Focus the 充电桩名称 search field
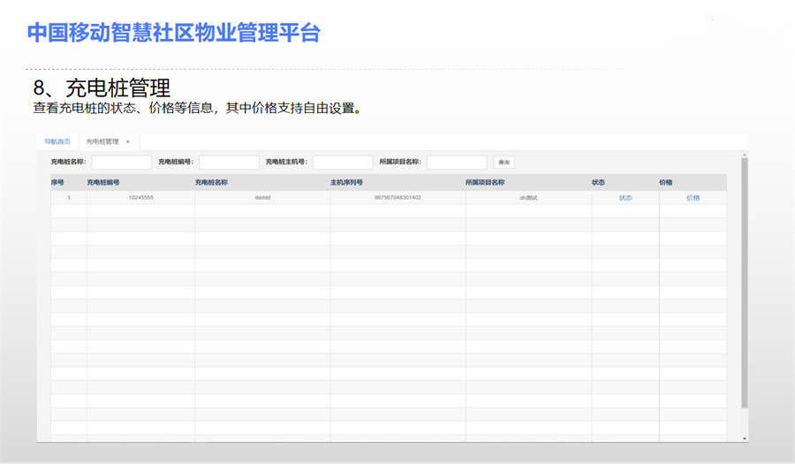Screen dimensions: 795x464 click(122, 163)
